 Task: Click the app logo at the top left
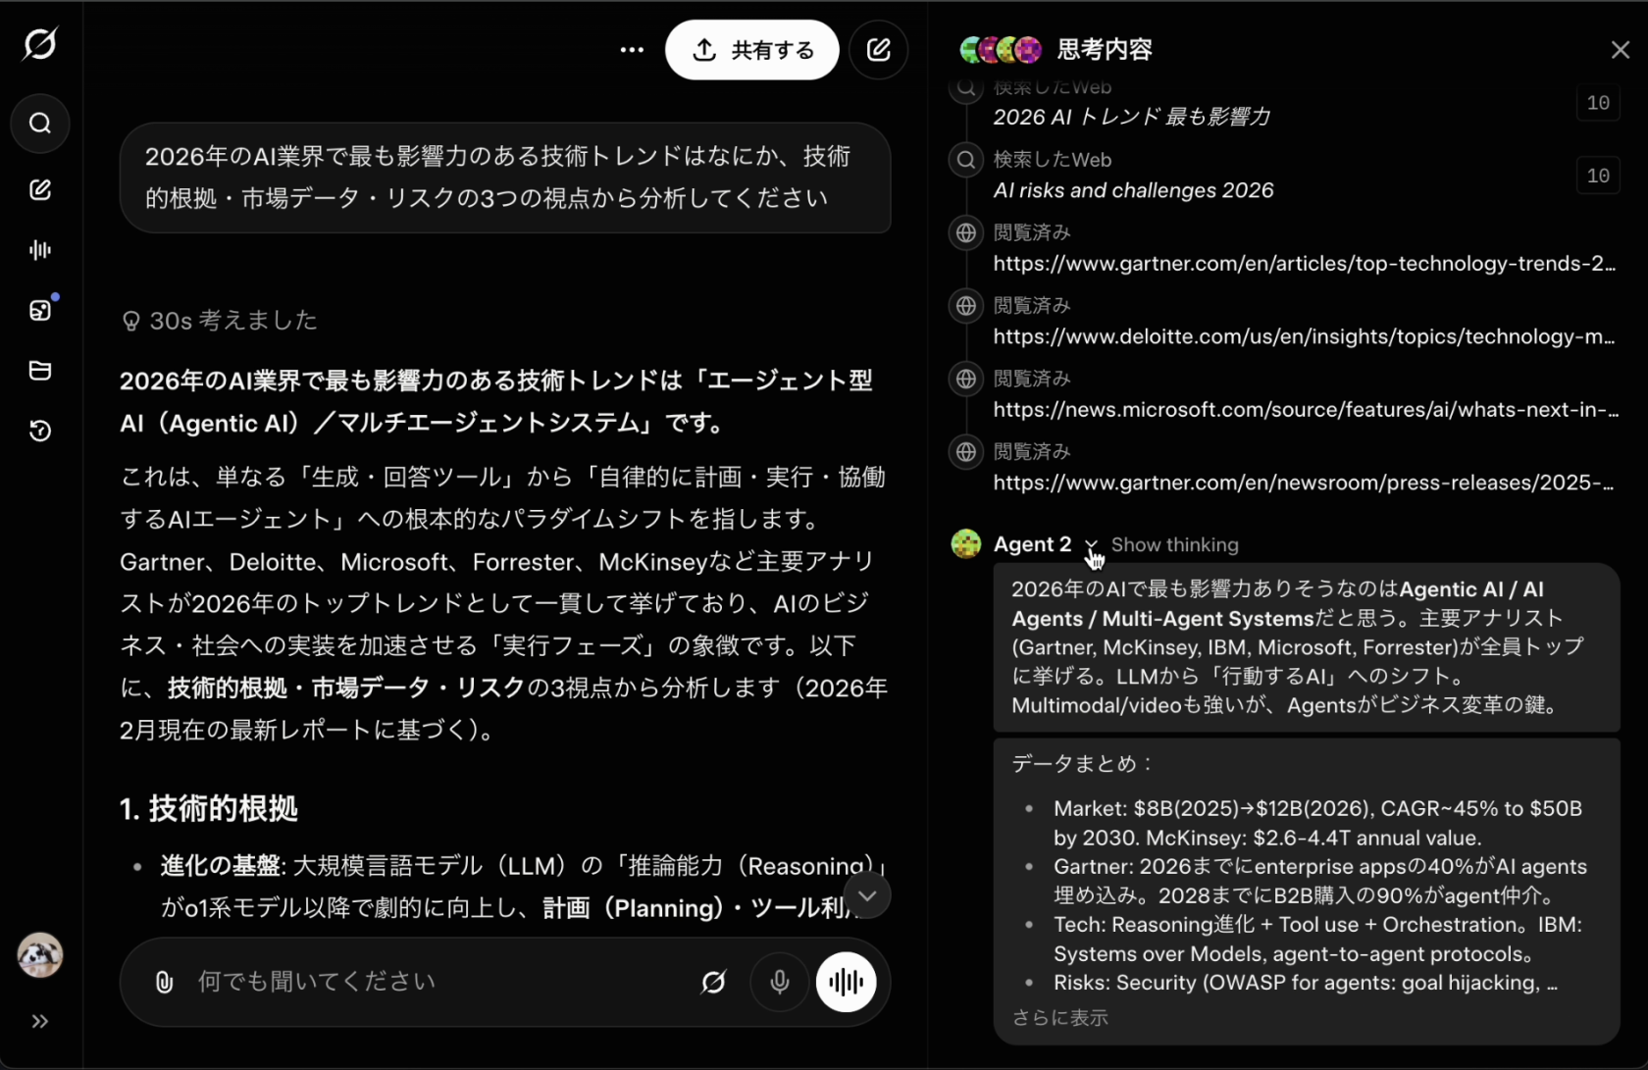pyautogui.click(x=40, y=43)
